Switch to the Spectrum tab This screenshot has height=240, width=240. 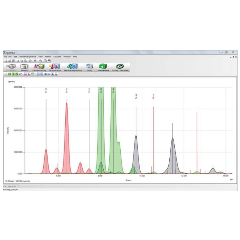point(11,186)
